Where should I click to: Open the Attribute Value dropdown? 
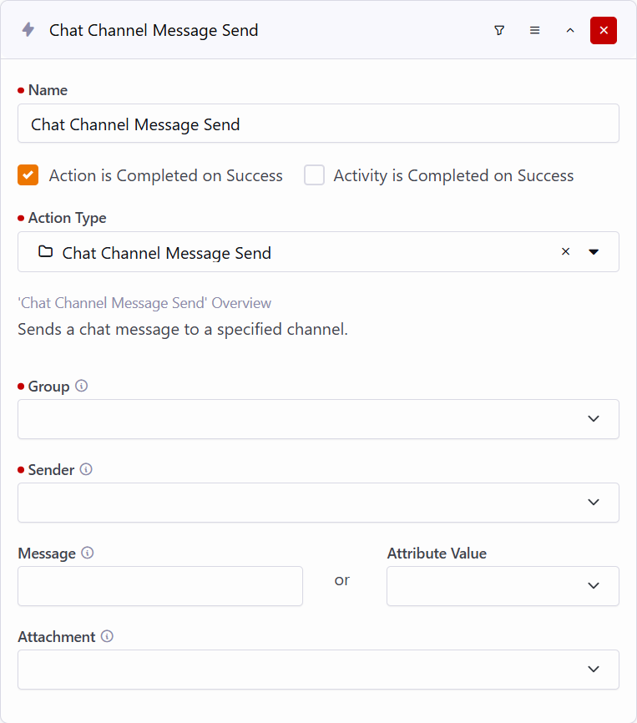pyautogui.click(x=503, y=586)
